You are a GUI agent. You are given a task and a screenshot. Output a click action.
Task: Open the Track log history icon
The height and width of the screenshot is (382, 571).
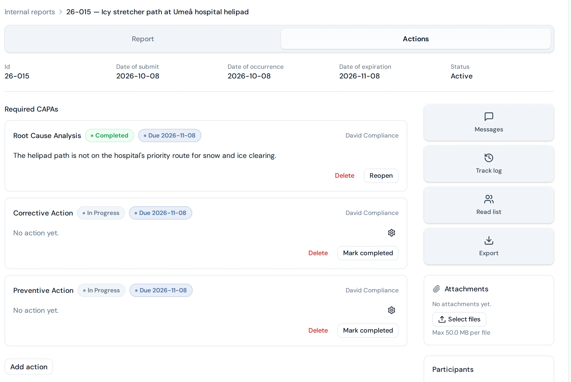point(489,158)
